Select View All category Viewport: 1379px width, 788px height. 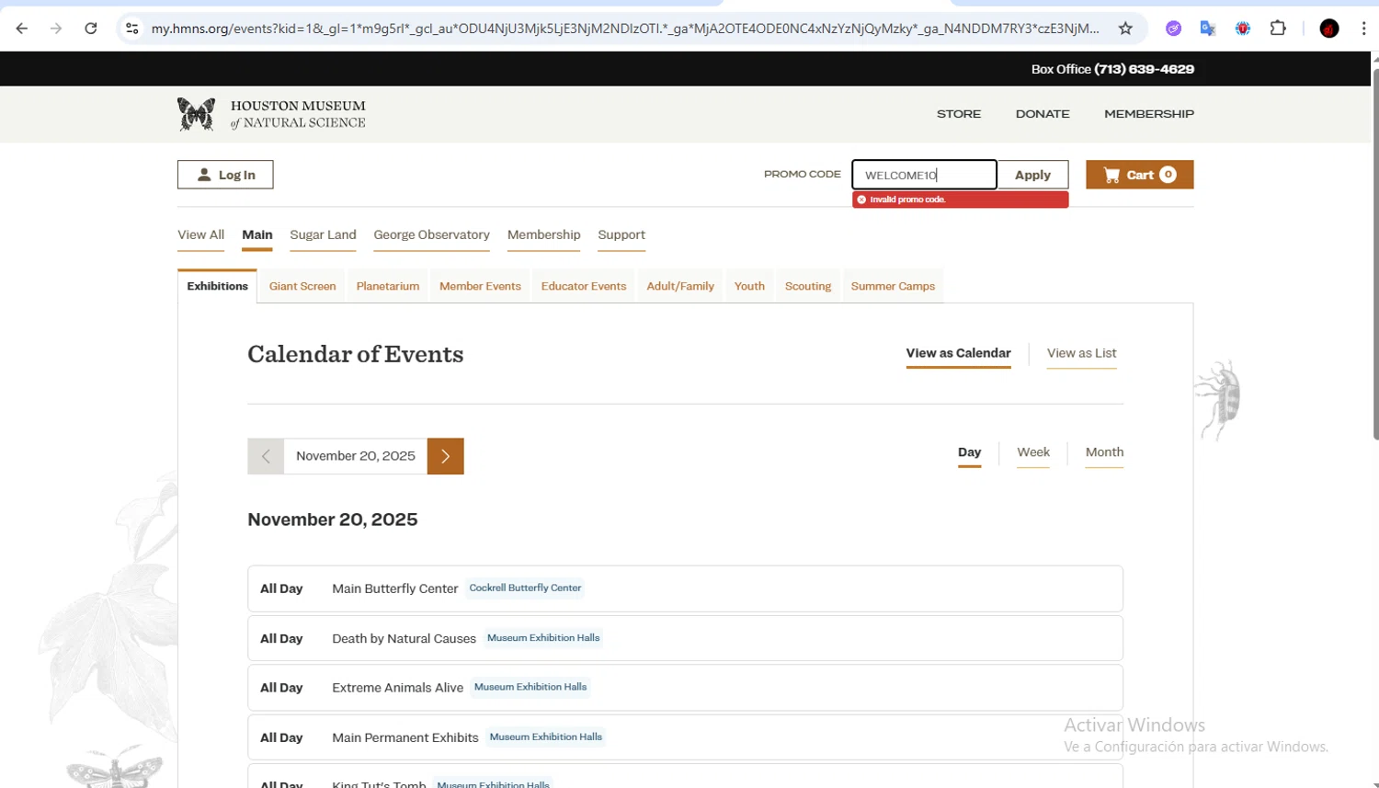point(200,235)
